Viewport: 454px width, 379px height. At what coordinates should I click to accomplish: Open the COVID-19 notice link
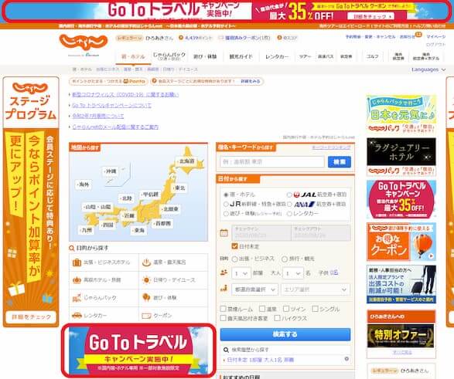click(x=125, y=94)
